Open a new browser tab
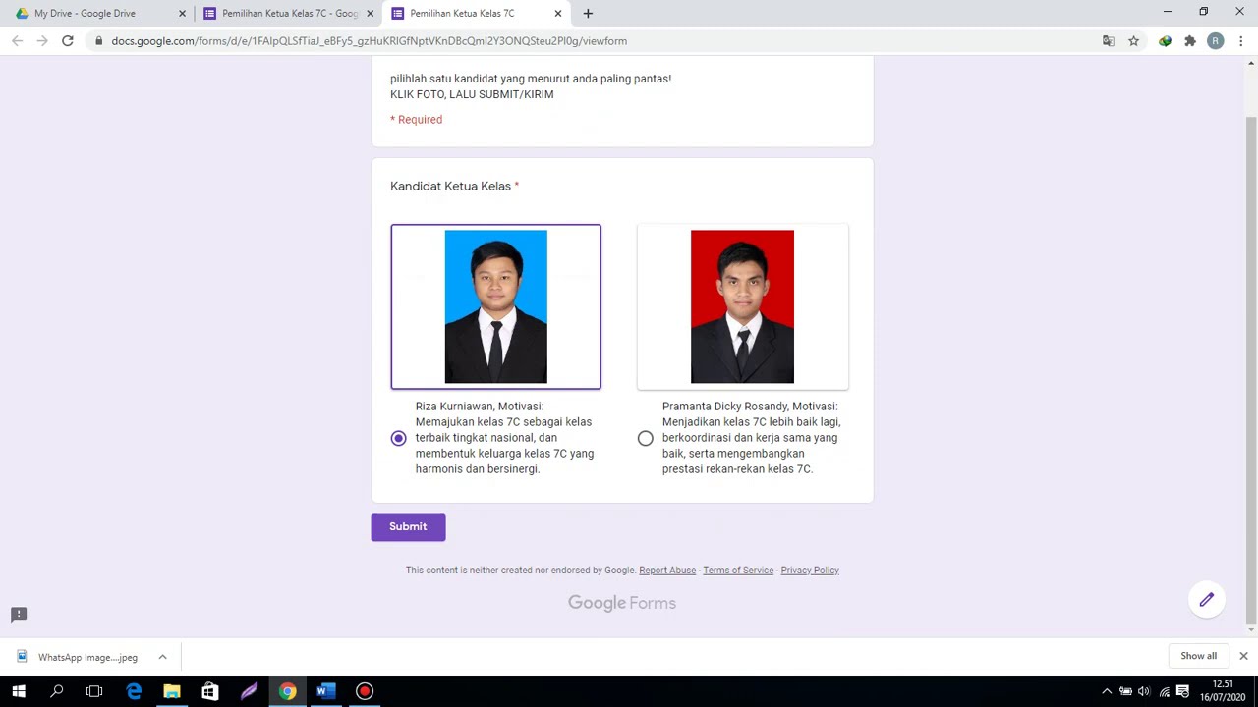1258x707 pixels. pyautogui.click(x=588, y=14)
